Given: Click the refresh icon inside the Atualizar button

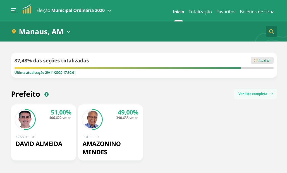Looking at the screenshot, I should [x=256, y=60].
